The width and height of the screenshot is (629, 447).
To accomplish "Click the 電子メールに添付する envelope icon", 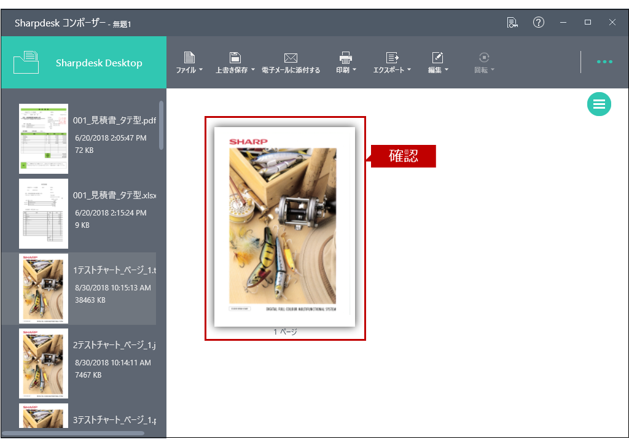I will [x=291, y=58].
